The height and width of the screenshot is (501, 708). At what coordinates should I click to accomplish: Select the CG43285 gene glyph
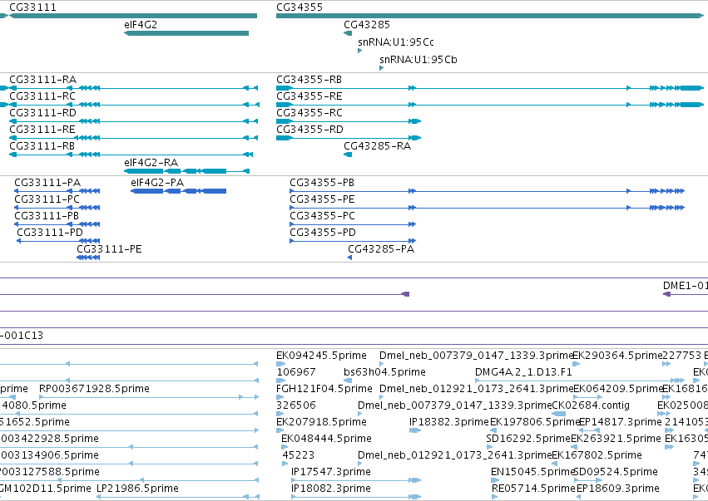click(x=348, y=33)
